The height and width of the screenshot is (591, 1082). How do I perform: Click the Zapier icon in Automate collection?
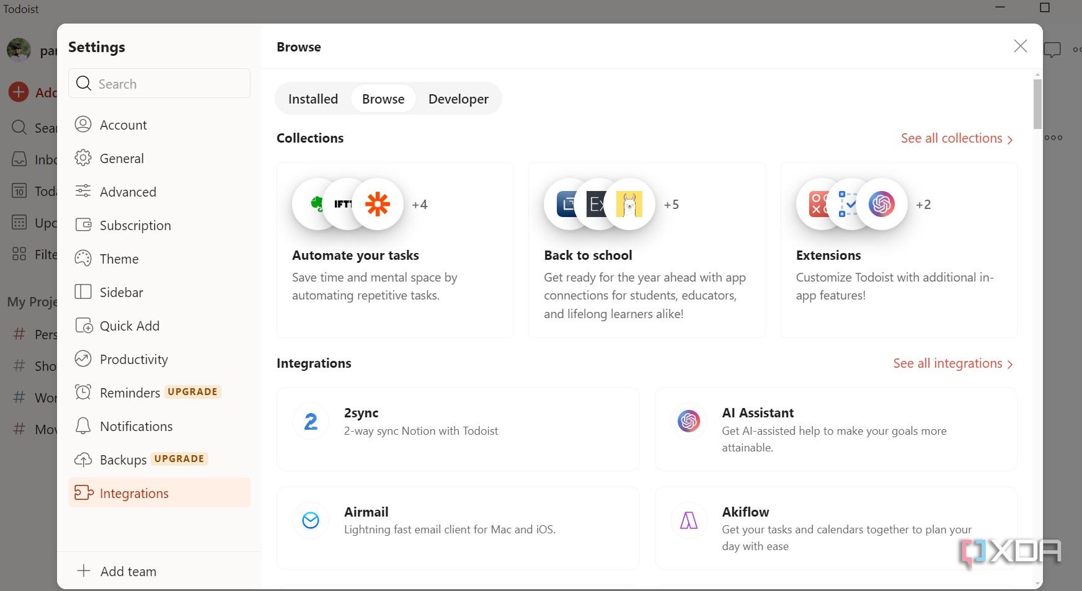click(378, 204)
